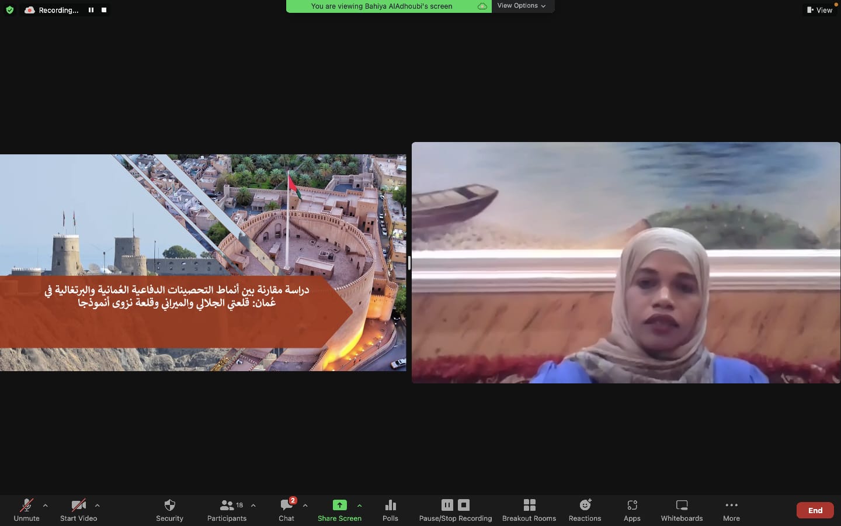
Task: Click the divider handle between screen and video
Action: 409,263
